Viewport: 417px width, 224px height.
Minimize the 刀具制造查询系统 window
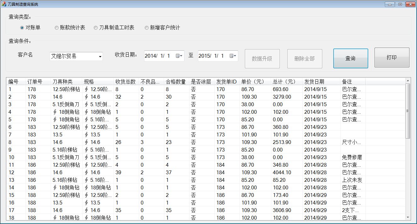click(x=390, y=4)
